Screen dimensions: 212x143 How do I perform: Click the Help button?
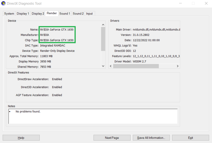point(21,138)
